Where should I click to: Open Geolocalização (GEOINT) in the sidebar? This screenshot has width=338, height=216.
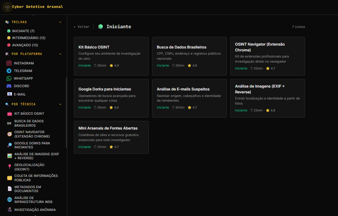pos(29,167)
